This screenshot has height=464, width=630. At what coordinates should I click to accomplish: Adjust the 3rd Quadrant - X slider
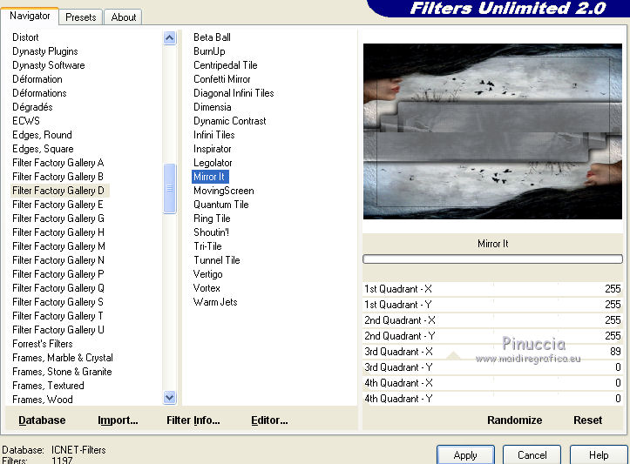coord(492,352)
